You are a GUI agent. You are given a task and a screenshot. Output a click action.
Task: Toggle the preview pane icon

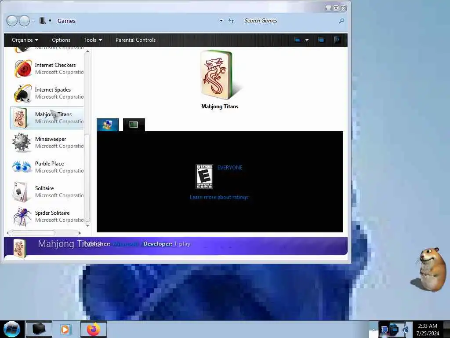(321, 40)
